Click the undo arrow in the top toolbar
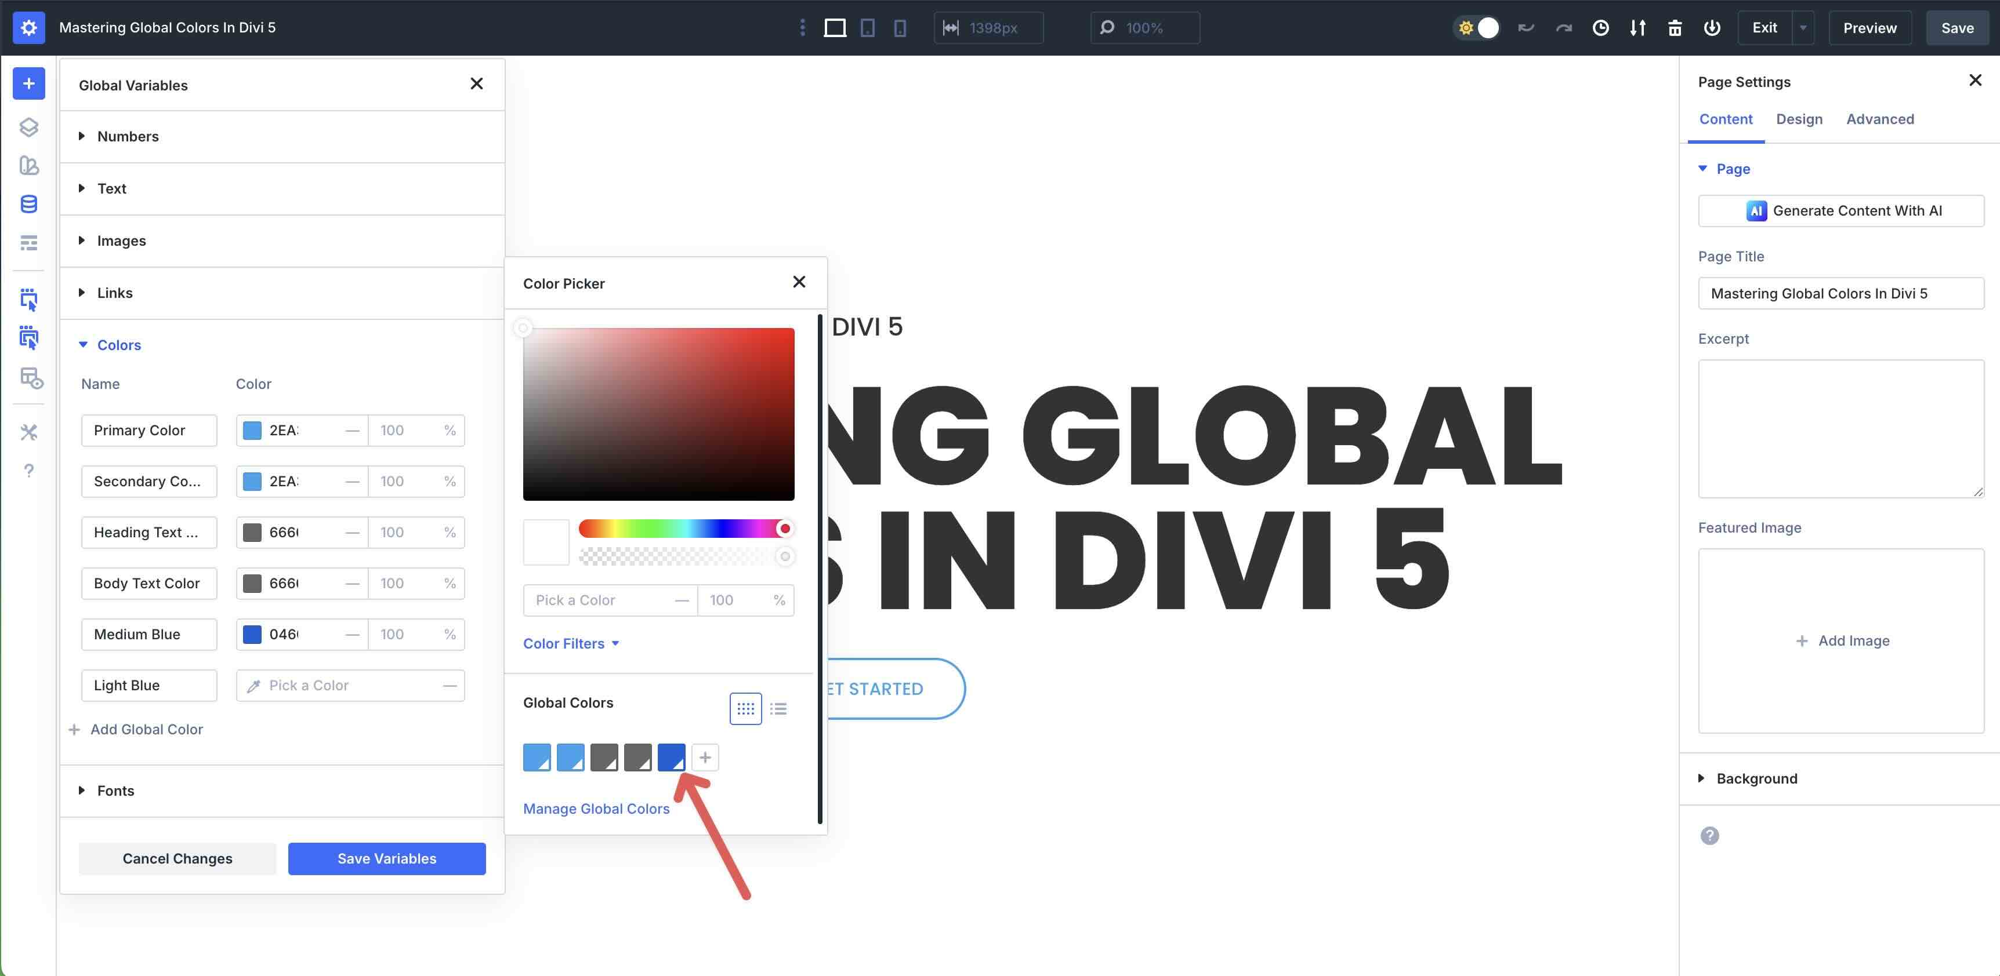The image size is (2000, 976). (x=1526, y=27)
